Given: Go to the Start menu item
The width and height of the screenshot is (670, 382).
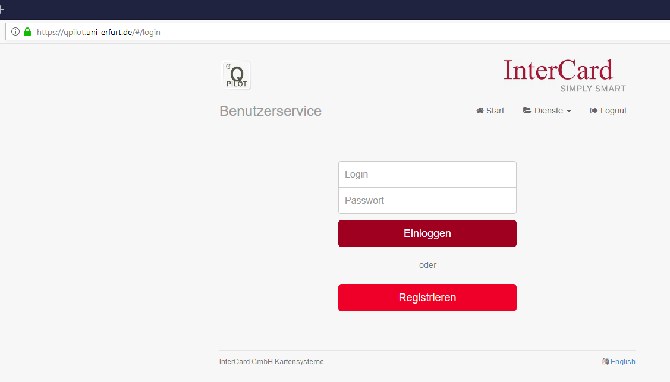Looking at the screenshot, I should coord(495,111).
